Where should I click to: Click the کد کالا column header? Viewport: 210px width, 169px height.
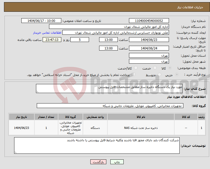click(186, 117)
